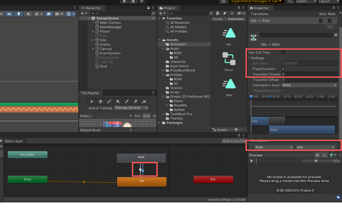
Task: Expand the Player object in Hierarchy
Action: pyautogui.click(x=93, y=32)
